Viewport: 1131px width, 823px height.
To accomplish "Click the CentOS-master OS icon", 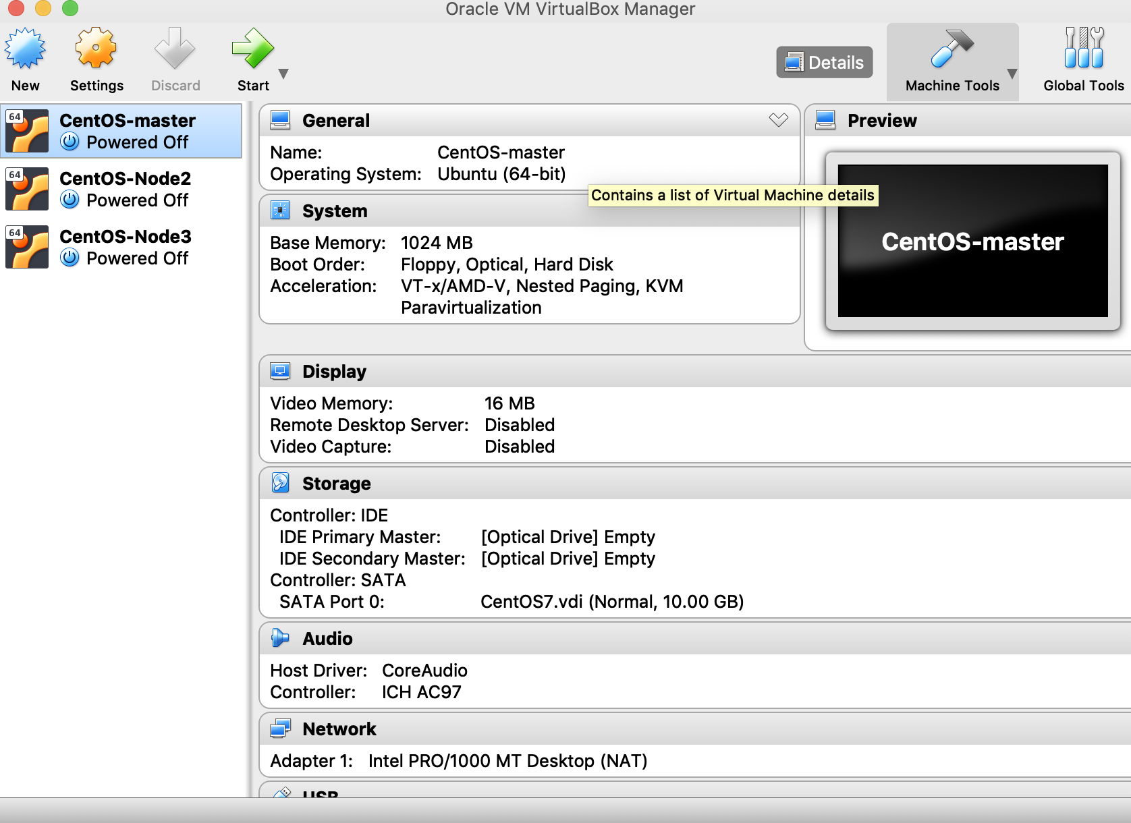I will click(x=27, y=131).
